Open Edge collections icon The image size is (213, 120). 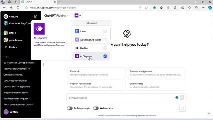point(197,8)
